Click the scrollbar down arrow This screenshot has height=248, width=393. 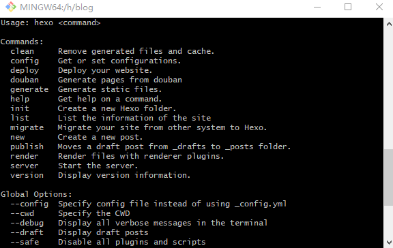tap(389, 243)
